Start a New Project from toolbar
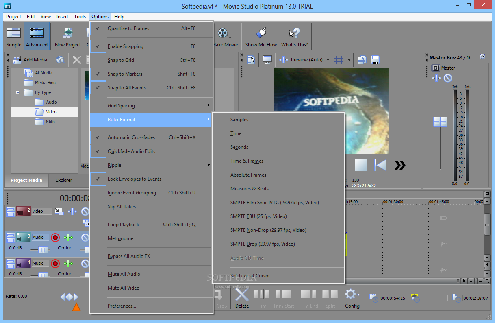Image resolution: width=495 pixels, height=323 pixels. click(68, 37)
